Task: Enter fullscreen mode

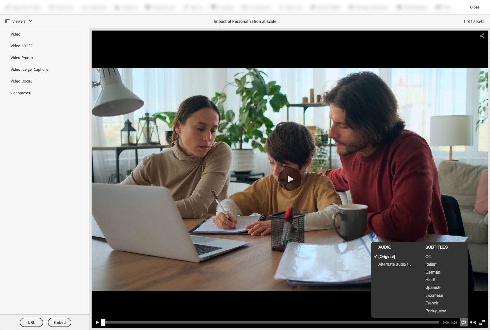Action: (482, 322)
